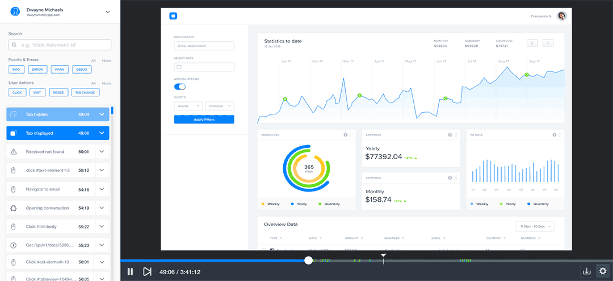Click previous arrow in Statistics chart
Viewport: 613px width, 281px height.
point(532,43)
